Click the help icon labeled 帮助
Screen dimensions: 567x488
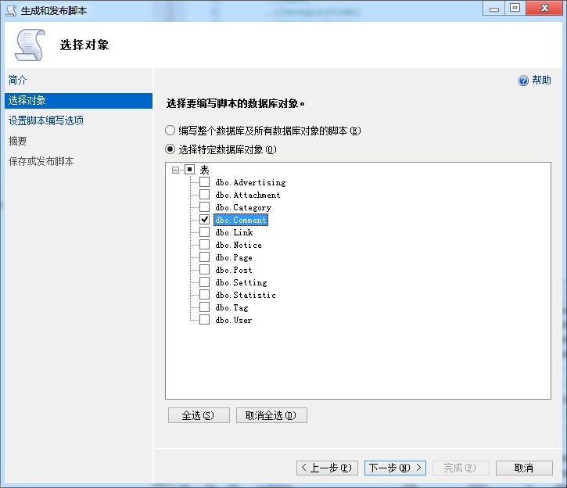523,81
